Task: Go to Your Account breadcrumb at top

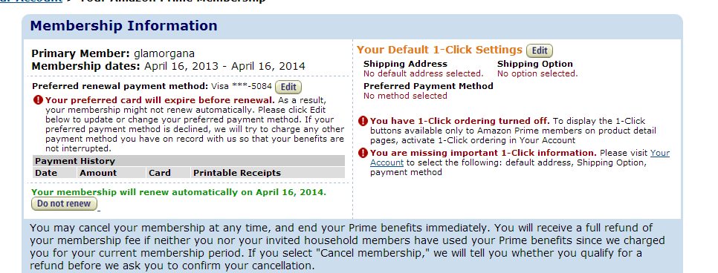Action: [x=30, y=1]
